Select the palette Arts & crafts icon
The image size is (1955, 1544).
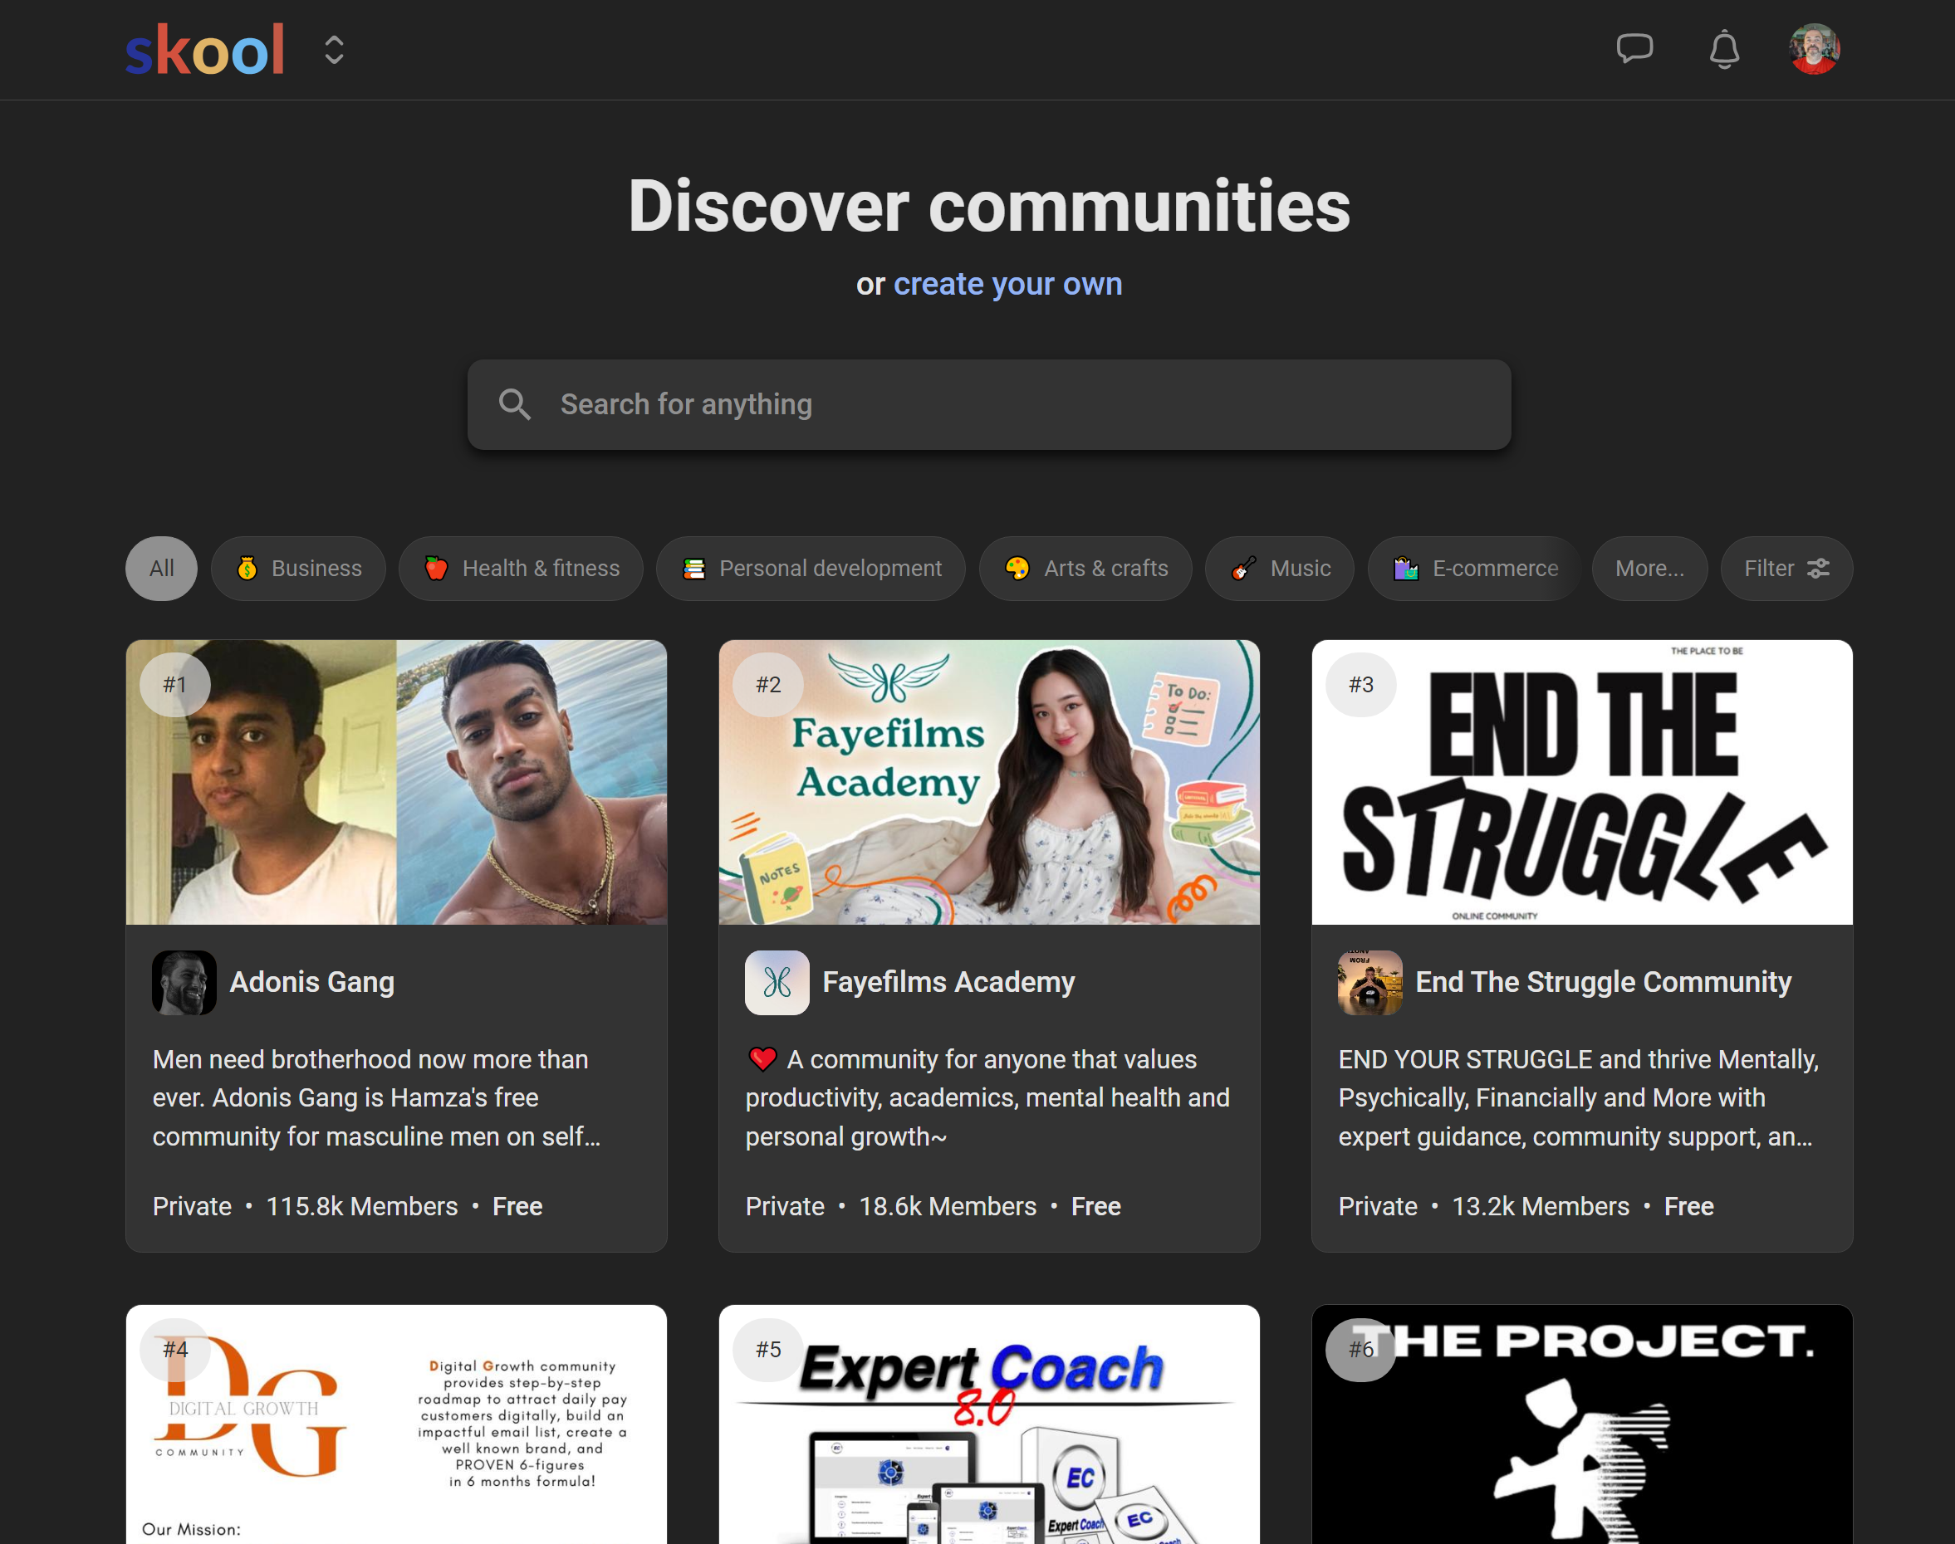tap(1017, 568)
